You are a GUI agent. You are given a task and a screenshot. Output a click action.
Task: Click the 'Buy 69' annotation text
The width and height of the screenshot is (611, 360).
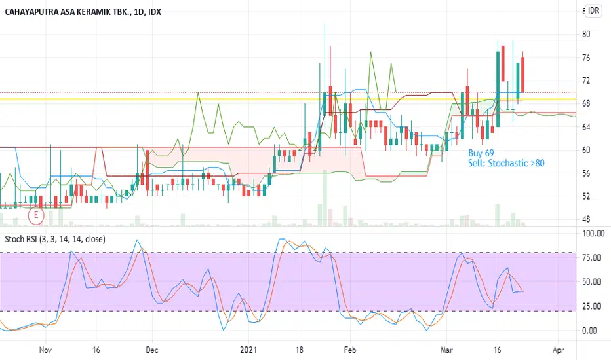[481, 153]
